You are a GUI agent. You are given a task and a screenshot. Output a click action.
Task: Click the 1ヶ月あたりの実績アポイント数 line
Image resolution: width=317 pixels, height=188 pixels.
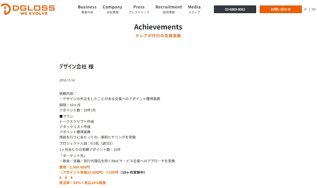(90, 150)
